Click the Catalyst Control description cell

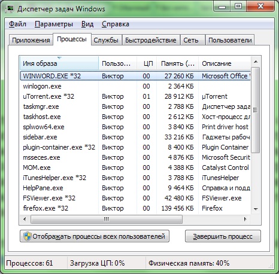225,168
